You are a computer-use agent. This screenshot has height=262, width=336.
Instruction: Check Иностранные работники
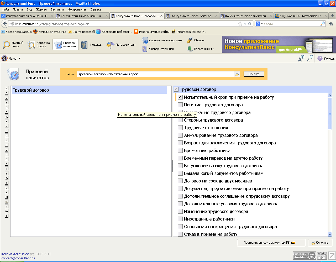[180, 219]
